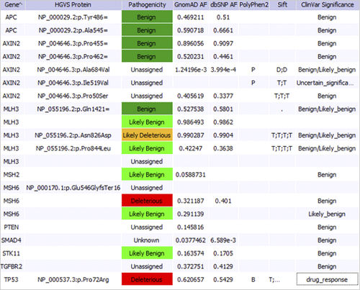The height and width of the screenshot is (290, 360).
Task: Click the PTEN gene cell
Action: tap(12, 227)
